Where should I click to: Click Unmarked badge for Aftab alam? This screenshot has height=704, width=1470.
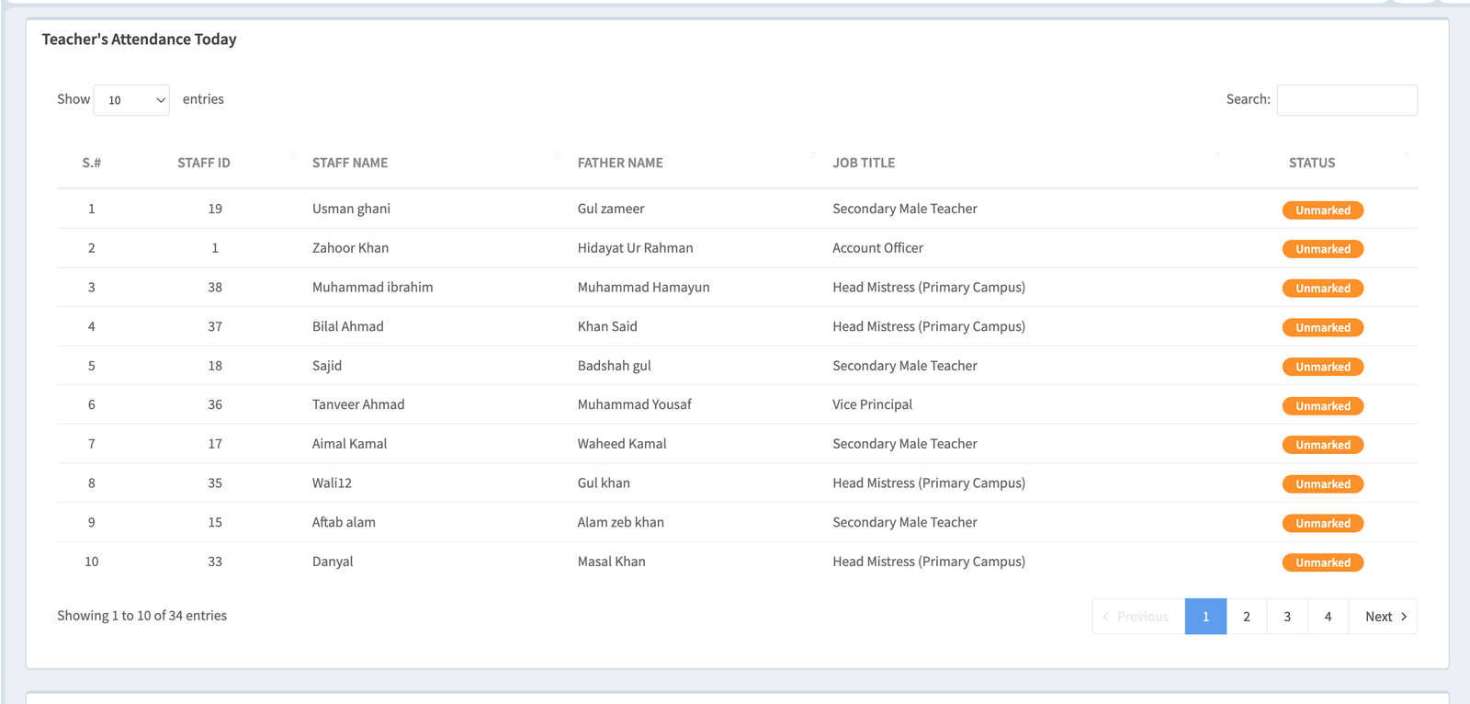pyautogui.click(x=1323, y=524)
